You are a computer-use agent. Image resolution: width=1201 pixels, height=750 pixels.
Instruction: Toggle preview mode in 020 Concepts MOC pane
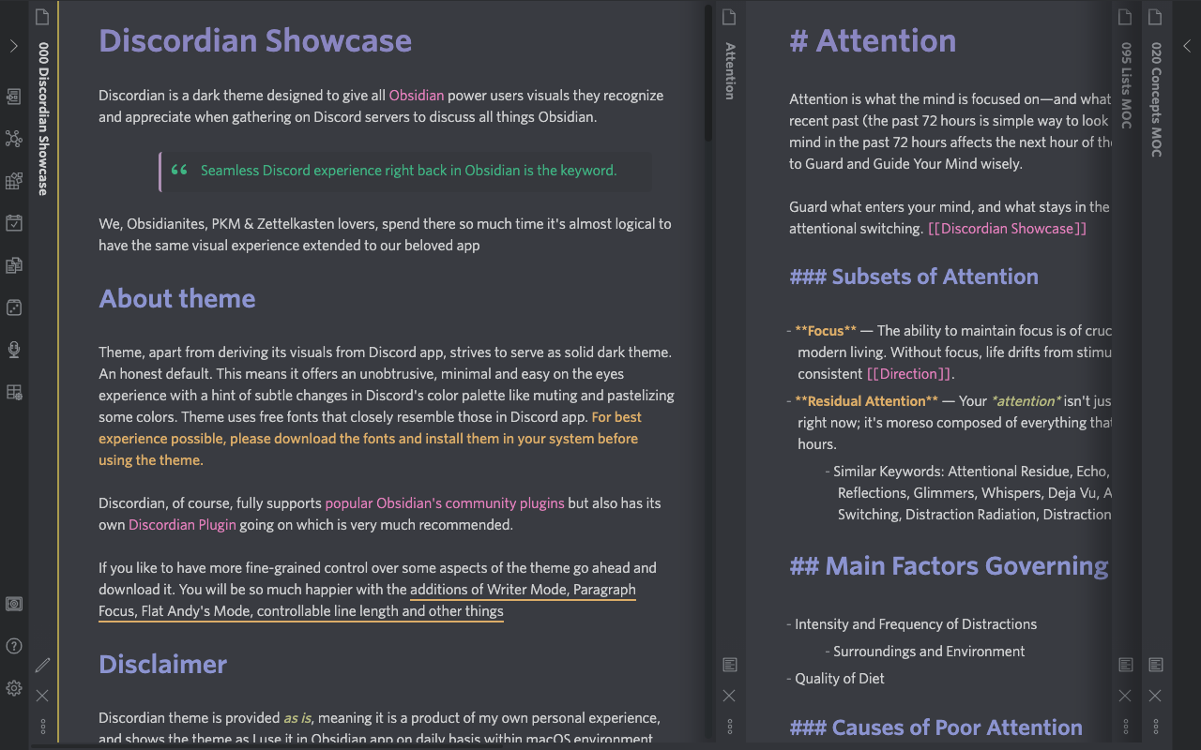tap(1156, 665)
